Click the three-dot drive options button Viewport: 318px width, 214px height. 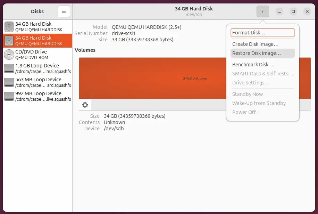pos(263,11)
